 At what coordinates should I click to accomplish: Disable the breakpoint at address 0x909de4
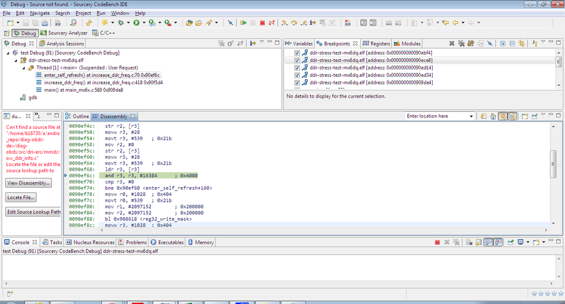(297, 82)
